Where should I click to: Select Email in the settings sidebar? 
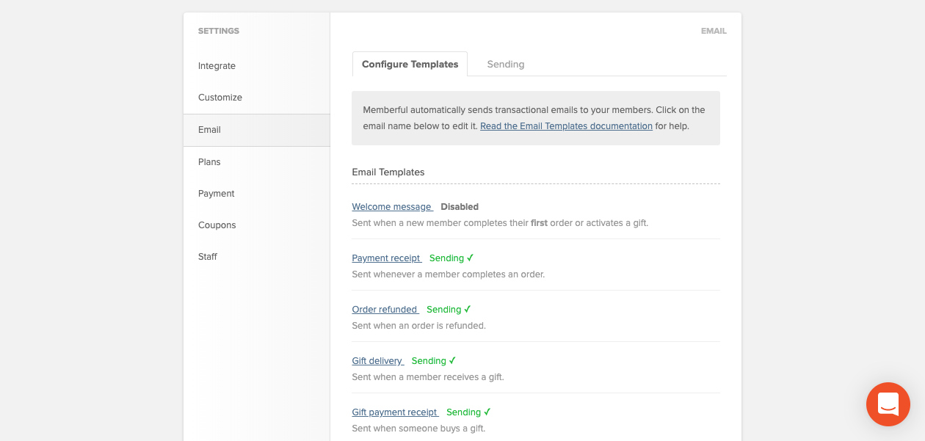tap(209, 130)
